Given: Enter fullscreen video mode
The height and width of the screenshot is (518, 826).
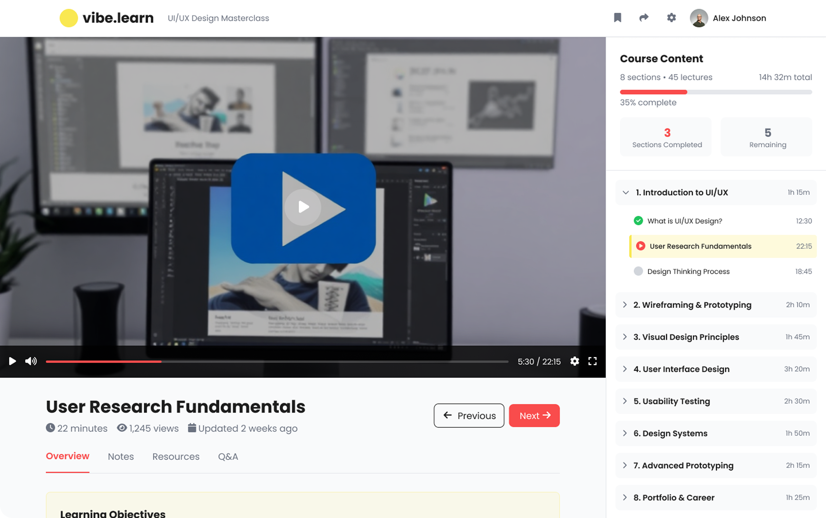Looking at the screenshot, I should point(592,361).
